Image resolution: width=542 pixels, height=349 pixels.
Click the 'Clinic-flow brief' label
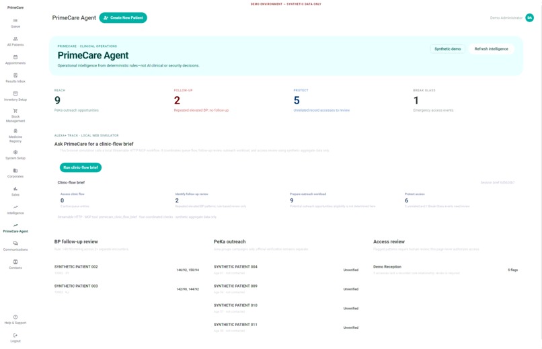[x=71, y=182]
